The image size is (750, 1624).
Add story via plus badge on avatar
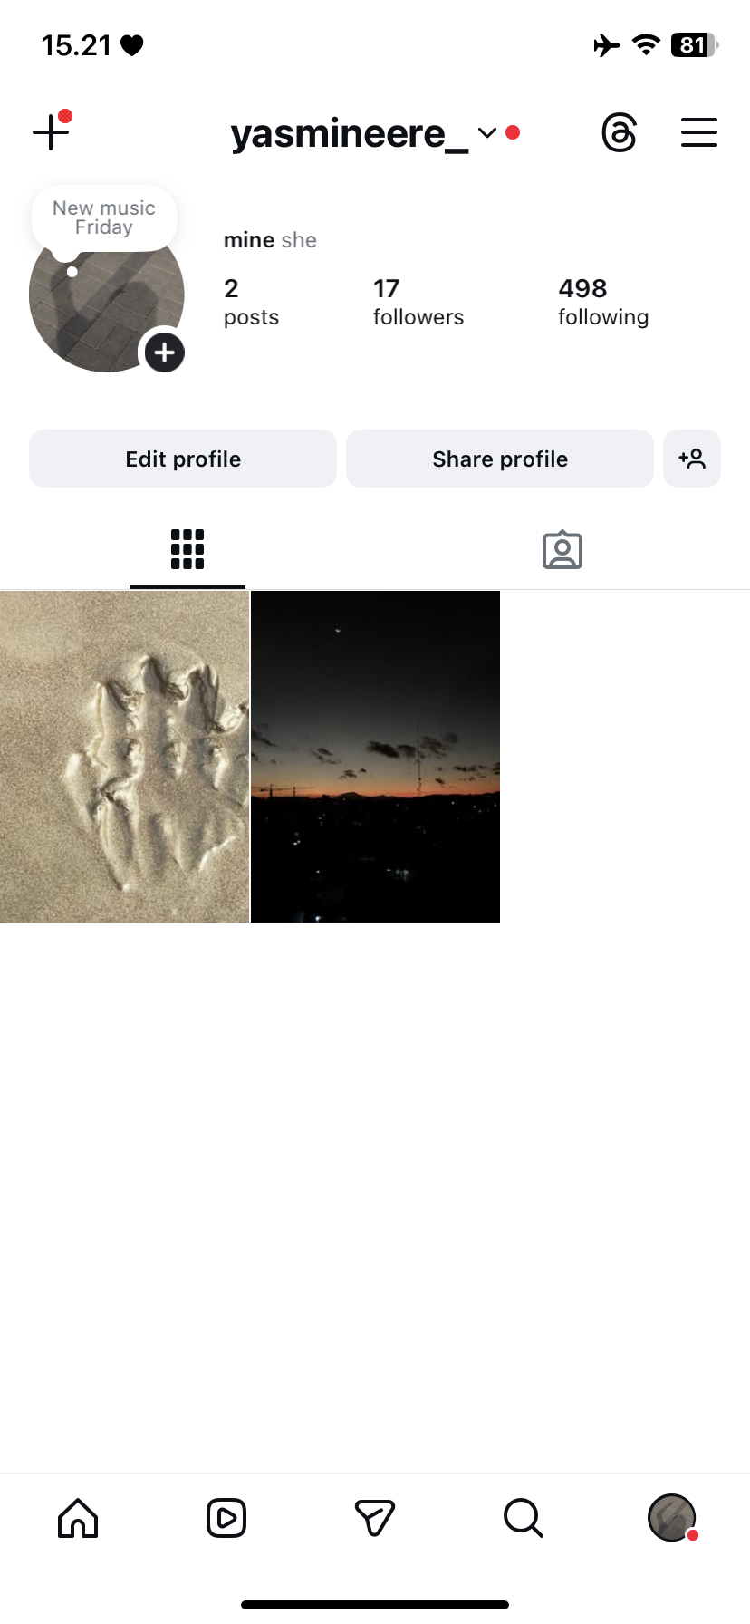164,353
